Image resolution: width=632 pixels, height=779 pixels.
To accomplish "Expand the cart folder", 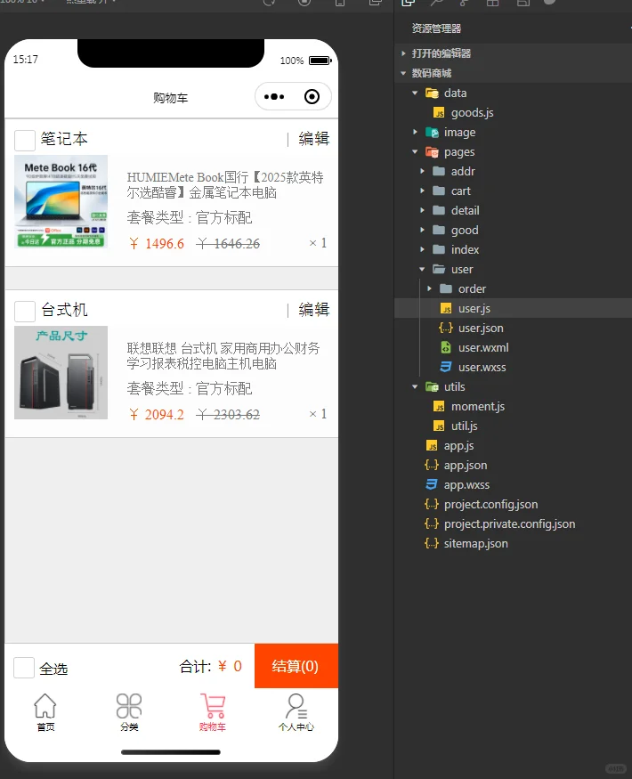I will pyautogui.click(x=422, y=191).
